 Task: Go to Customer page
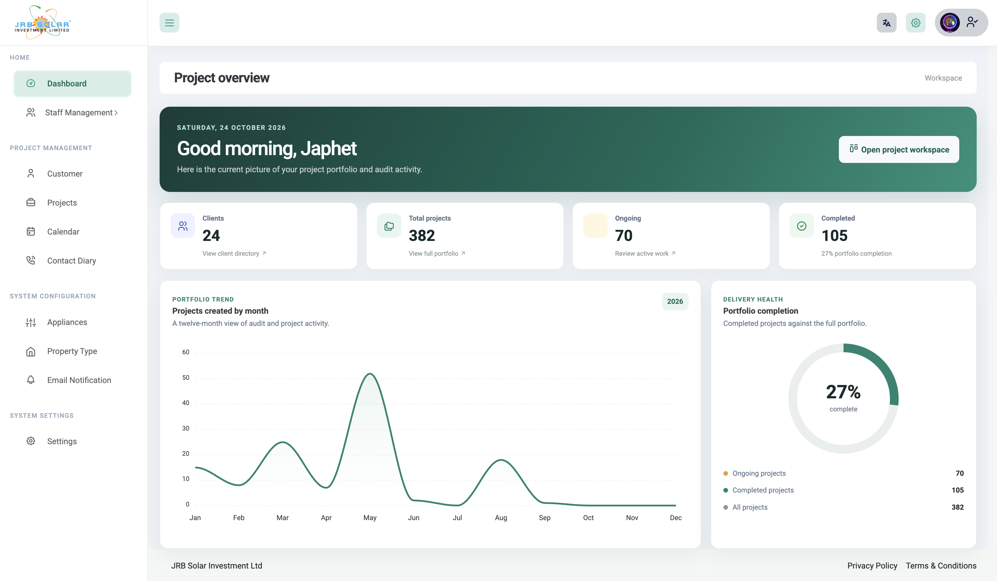pyautogui.click(x=73, y=173)
